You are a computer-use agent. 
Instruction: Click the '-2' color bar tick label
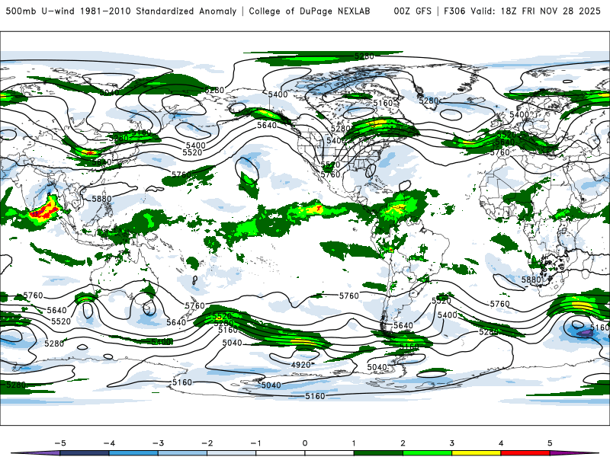click(207, 443)
